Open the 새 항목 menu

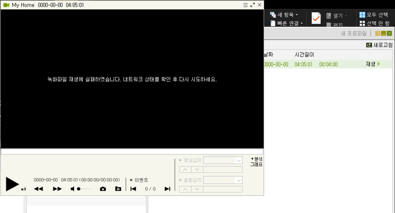click(x=284, y=15)
